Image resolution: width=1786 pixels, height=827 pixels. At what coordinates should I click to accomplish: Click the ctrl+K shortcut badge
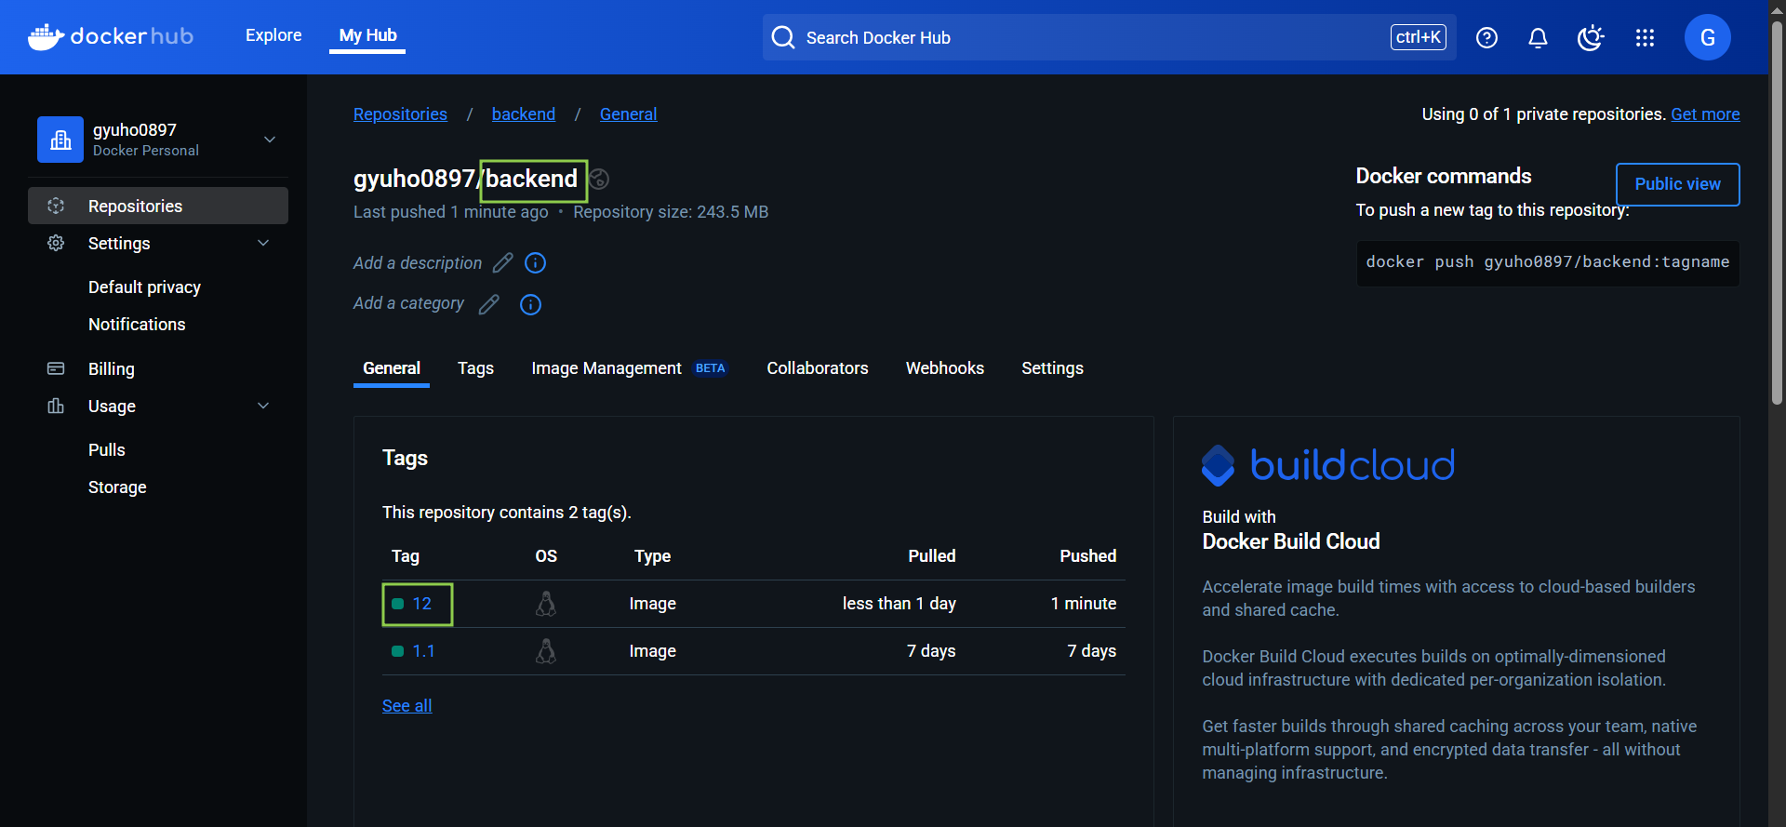[1419, 37]
